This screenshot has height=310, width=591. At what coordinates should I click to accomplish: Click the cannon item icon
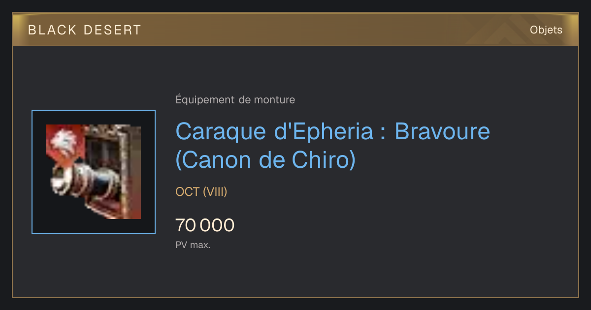coord(94,172)
